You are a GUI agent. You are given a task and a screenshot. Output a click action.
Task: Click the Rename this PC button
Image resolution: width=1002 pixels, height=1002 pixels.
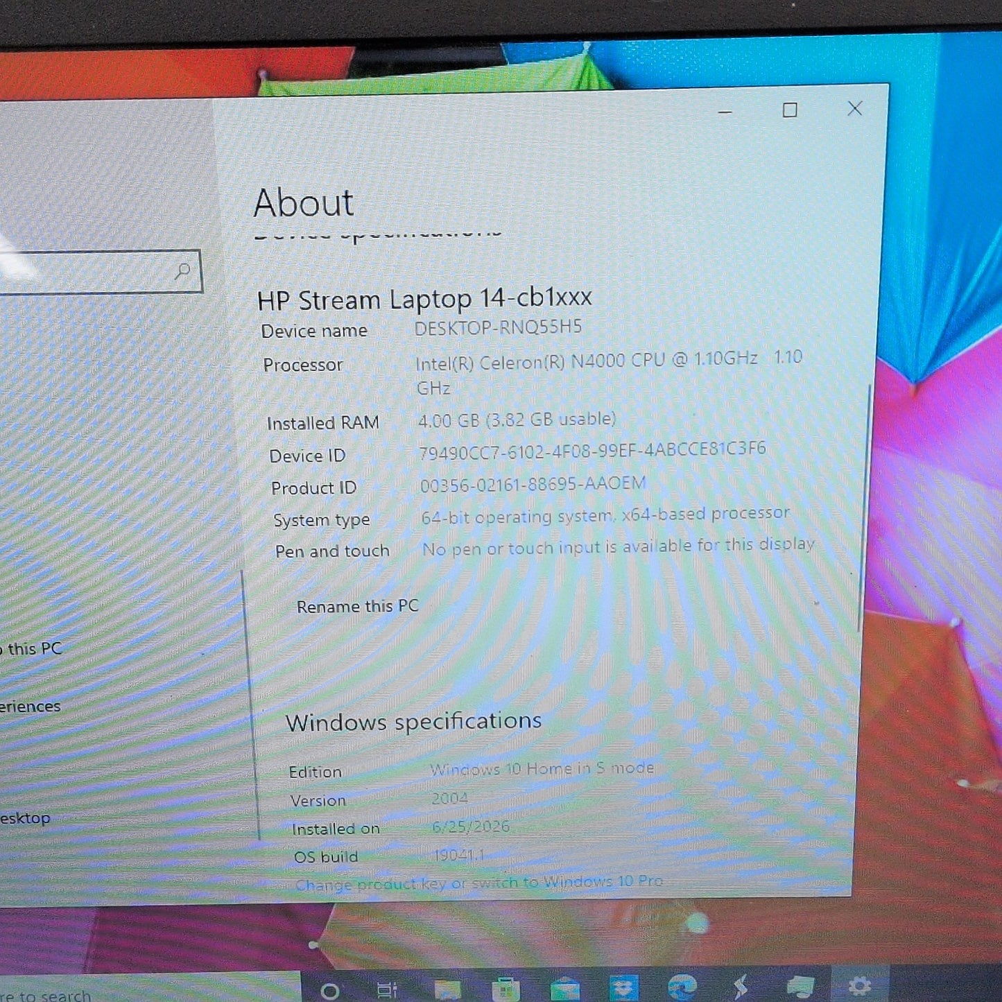(358, 606)
